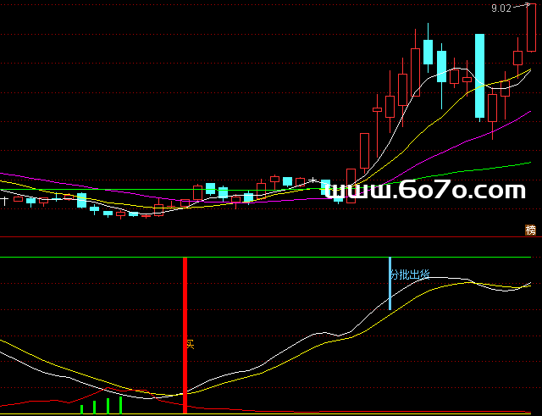Image resolution: width=542 pixels, height=416 pixels.
Task: Select the blue 分批出货 signal bar
Action: click(x=390, y=284)
